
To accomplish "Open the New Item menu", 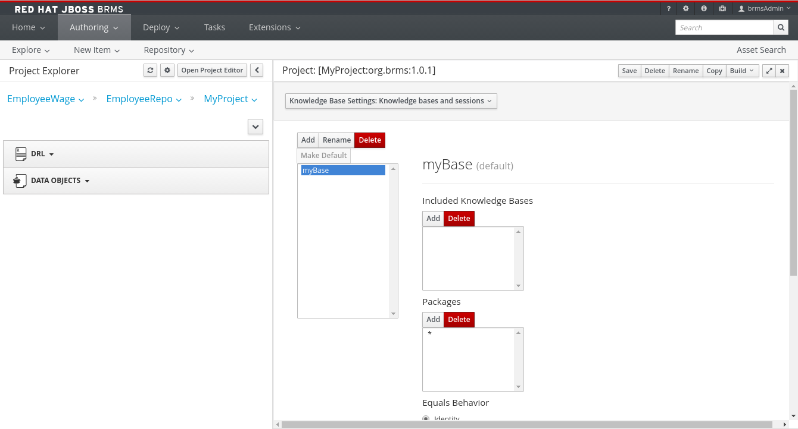I will (x=97, y=50).
